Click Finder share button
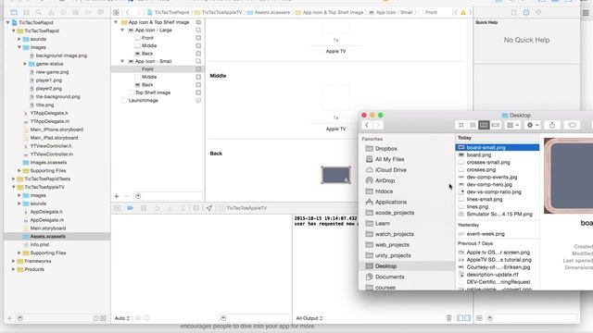 pos(552,125)
